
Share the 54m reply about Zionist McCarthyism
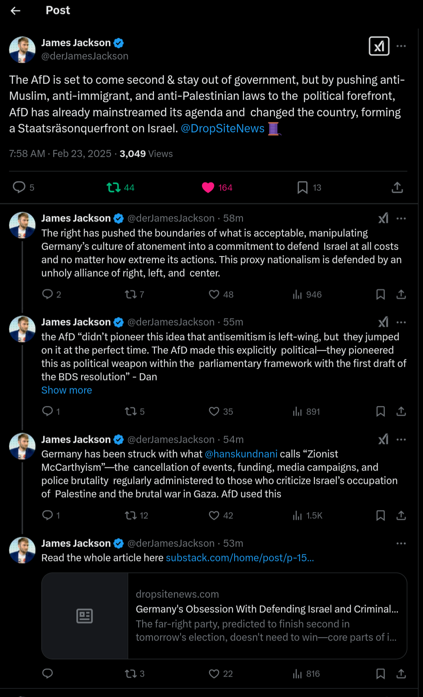(401, 515)
